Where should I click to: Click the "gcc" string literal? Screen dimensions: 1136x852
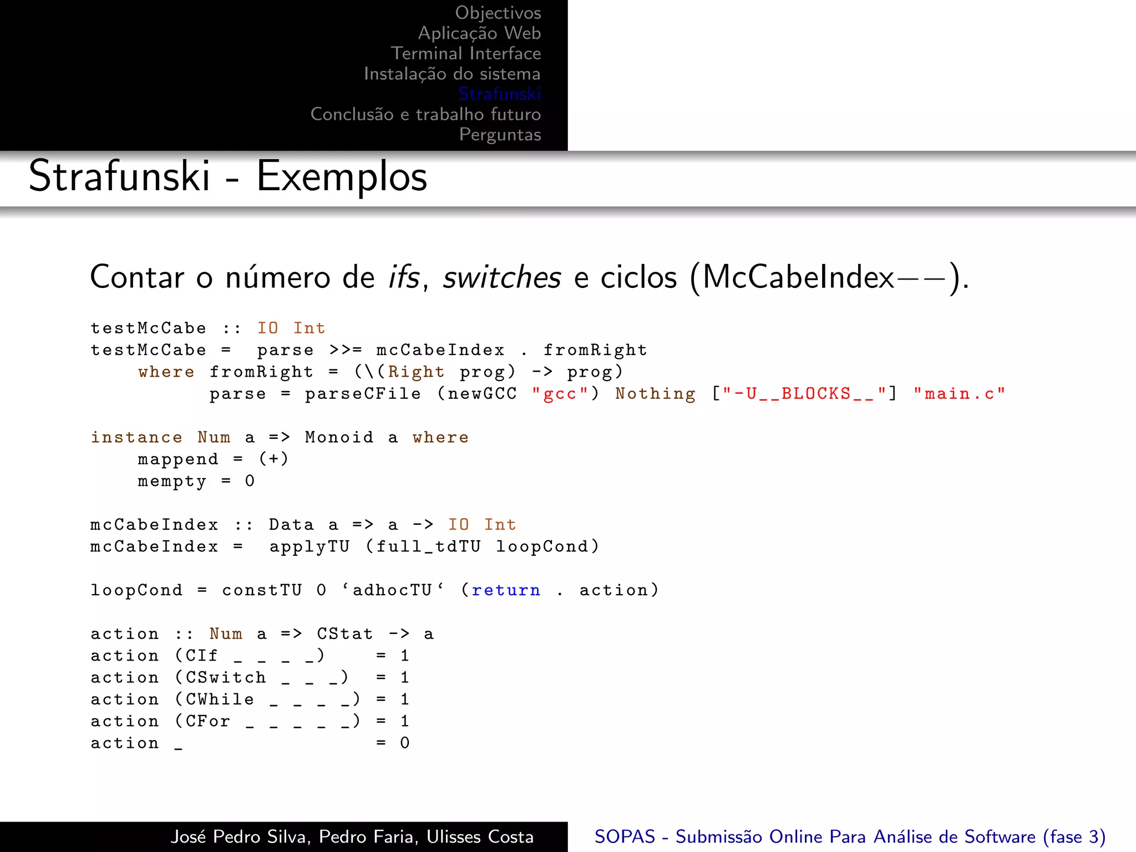coord(560,393)
